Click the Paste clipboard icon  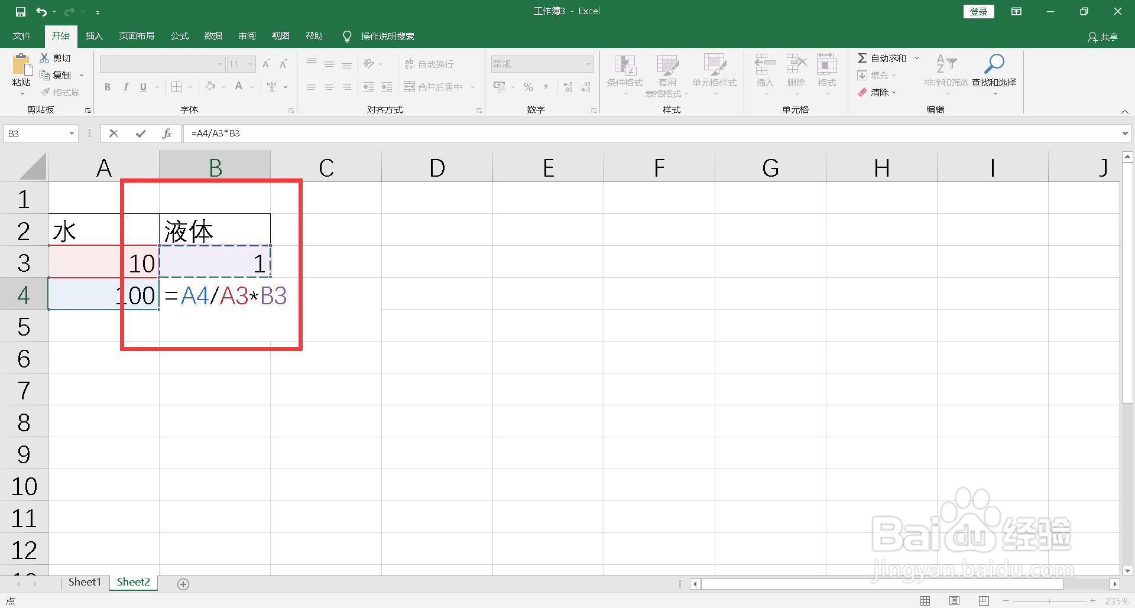tap(21, 65)
